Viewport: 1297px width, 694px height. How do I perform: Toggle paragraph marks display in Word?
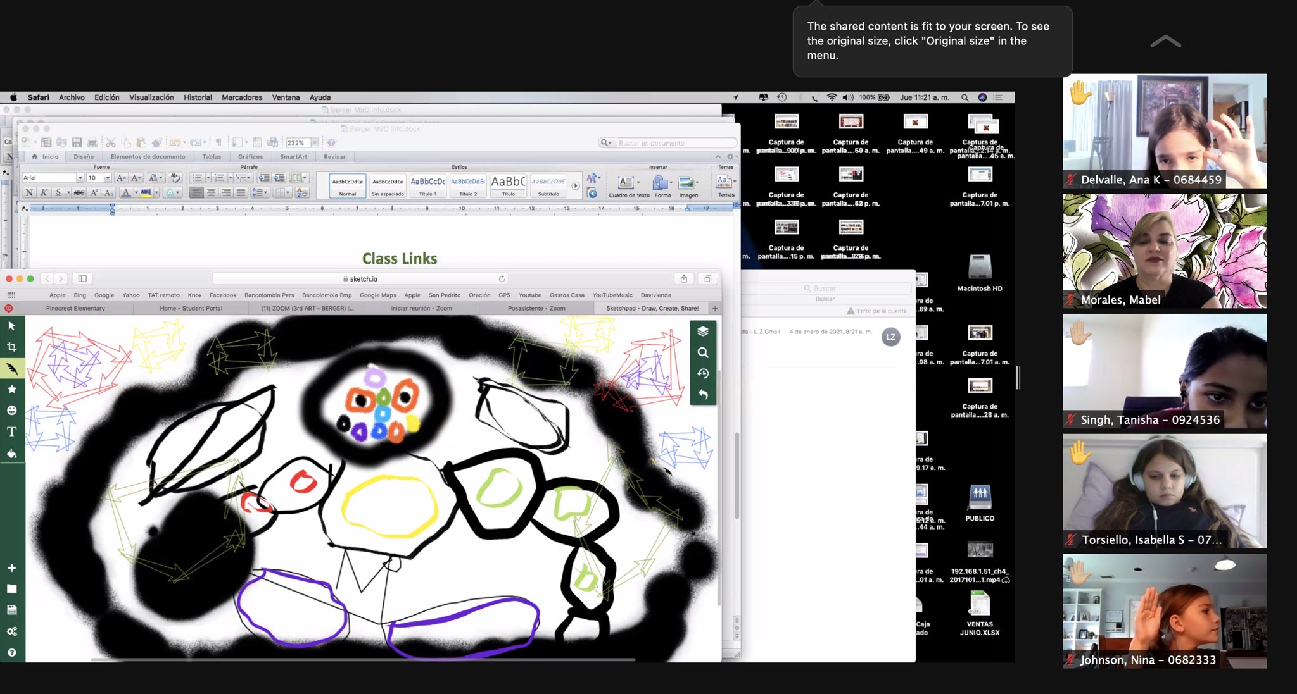coord(218,142)
